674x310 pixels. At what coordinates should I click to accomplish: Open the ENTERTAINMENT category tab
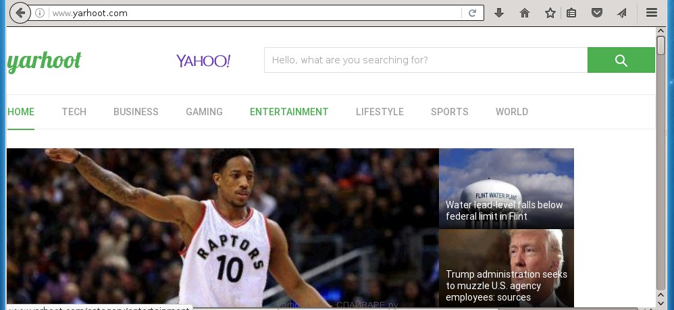tap(289, 112)
